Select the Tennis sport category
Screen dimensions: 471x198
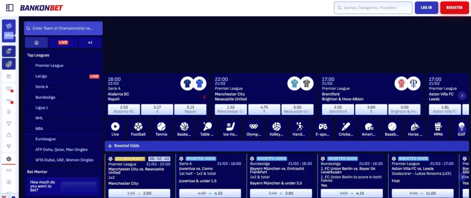tap(161, 129)
